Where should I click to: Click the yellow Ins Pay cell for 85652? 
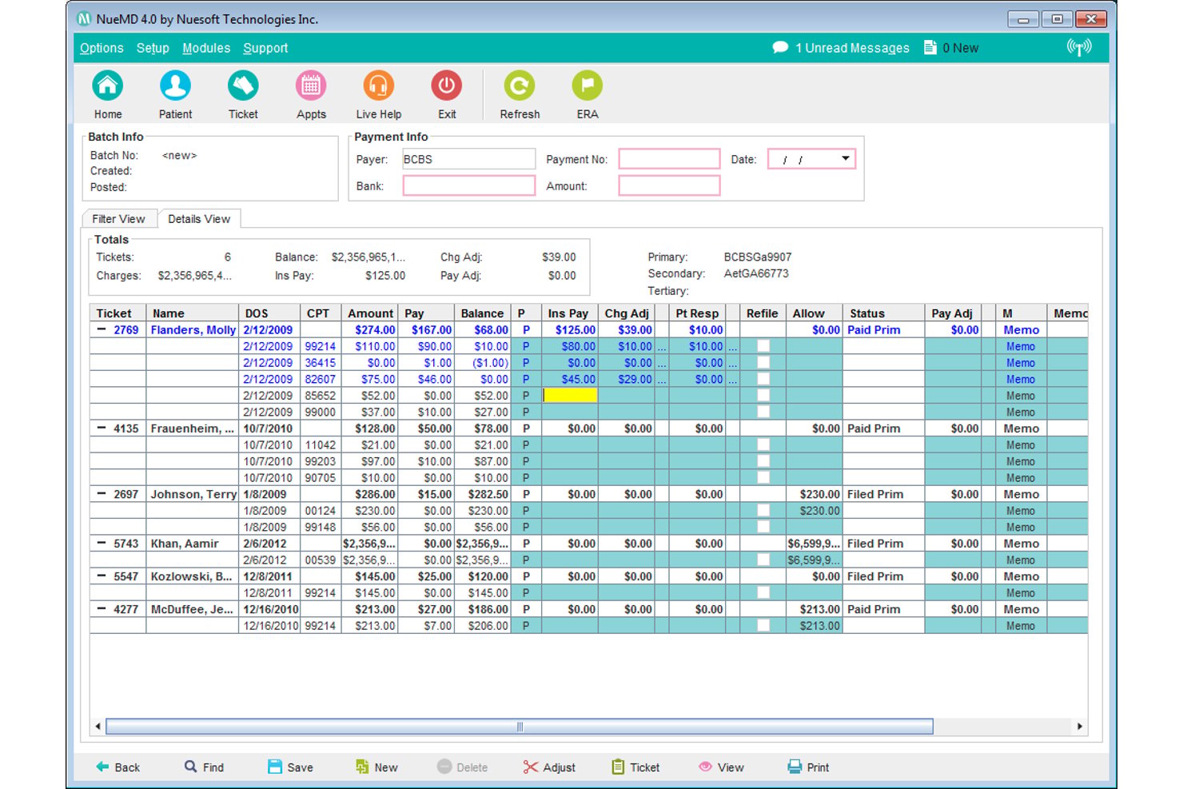[x=569, y=395]
